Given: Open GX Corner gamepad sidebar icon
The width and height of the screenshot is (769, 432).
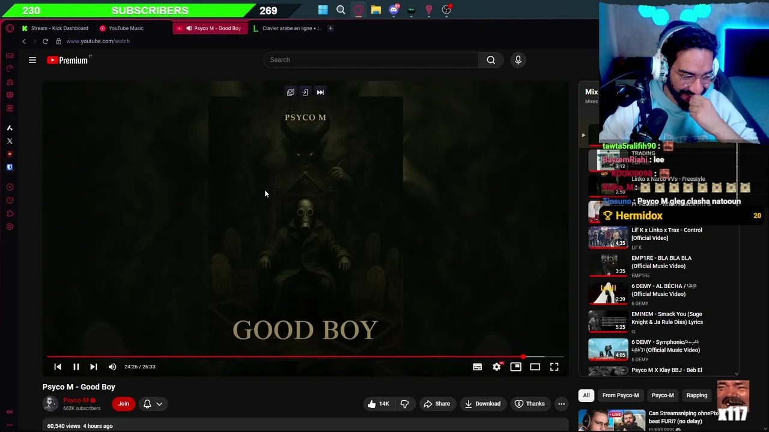Looking at the screenshot, I should [x=10, y=56].
